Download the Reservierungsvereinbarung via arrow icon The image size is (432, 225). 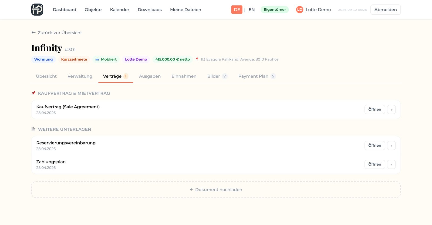(x=391, y=145)
